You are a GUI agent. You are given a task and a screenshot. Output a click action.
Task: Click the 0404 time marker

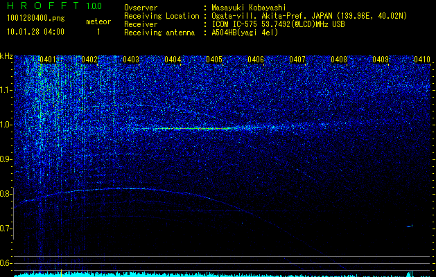click(173, 60)
